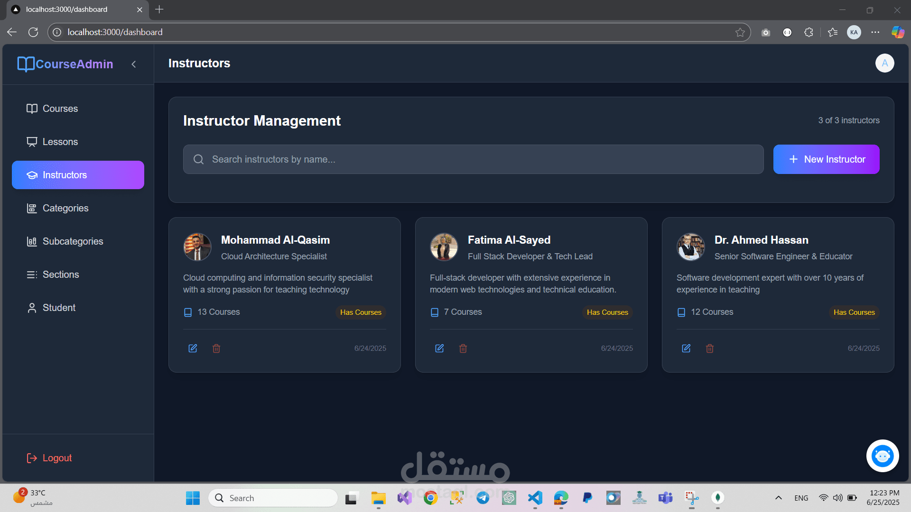Click Dr. Ahmed Hassan's profile photo

click(x=691, y=247)
